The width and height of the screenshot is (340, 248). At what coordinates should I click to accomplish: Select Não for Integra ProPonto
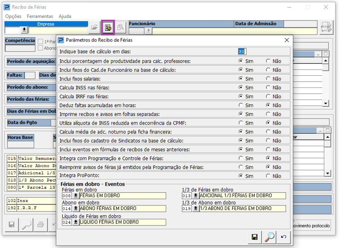pos(268,176)
